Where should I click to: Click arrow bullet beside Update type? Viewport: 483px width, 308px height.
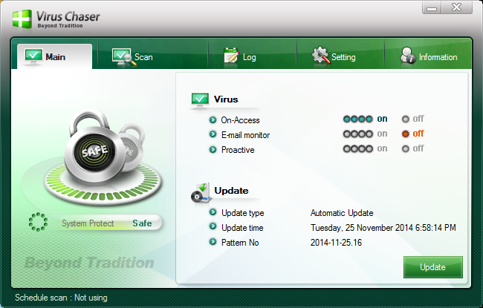pyautogui.click(x=213, y=213)
